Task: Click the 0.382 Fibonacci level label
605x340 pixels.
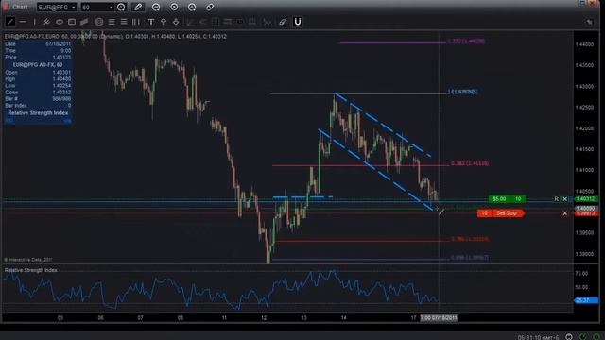Action: [470, 163]
